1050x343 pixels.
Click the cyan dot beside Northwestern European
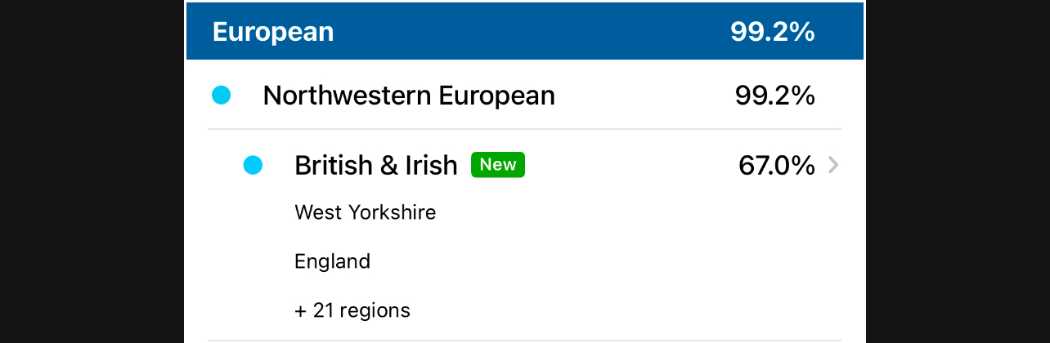pyautogui.click(x=221, y=96)
